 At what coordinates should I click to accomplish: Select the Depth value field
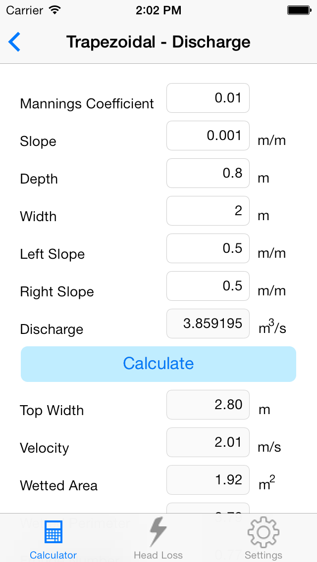point(208,173)
